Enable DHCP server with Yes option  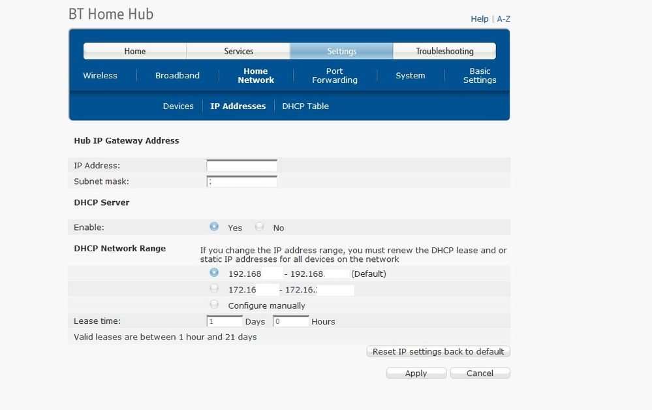pyautogui.click(x=214, y=227)
